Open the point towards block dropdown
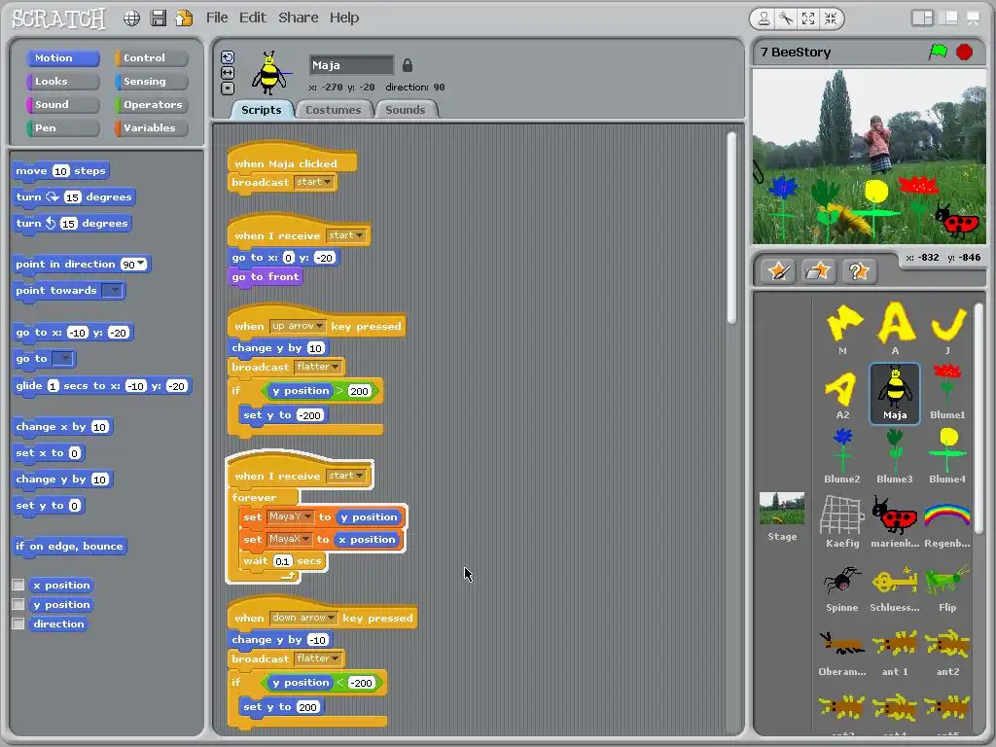Image resolution: width=996 pixels, height=747 pixels. click(x=113, y=290)
